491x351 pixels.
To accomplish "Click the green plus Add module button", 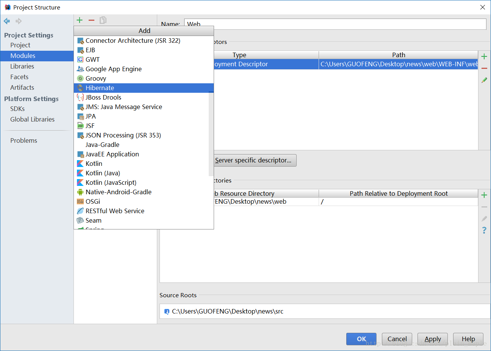I will point(80,20).
